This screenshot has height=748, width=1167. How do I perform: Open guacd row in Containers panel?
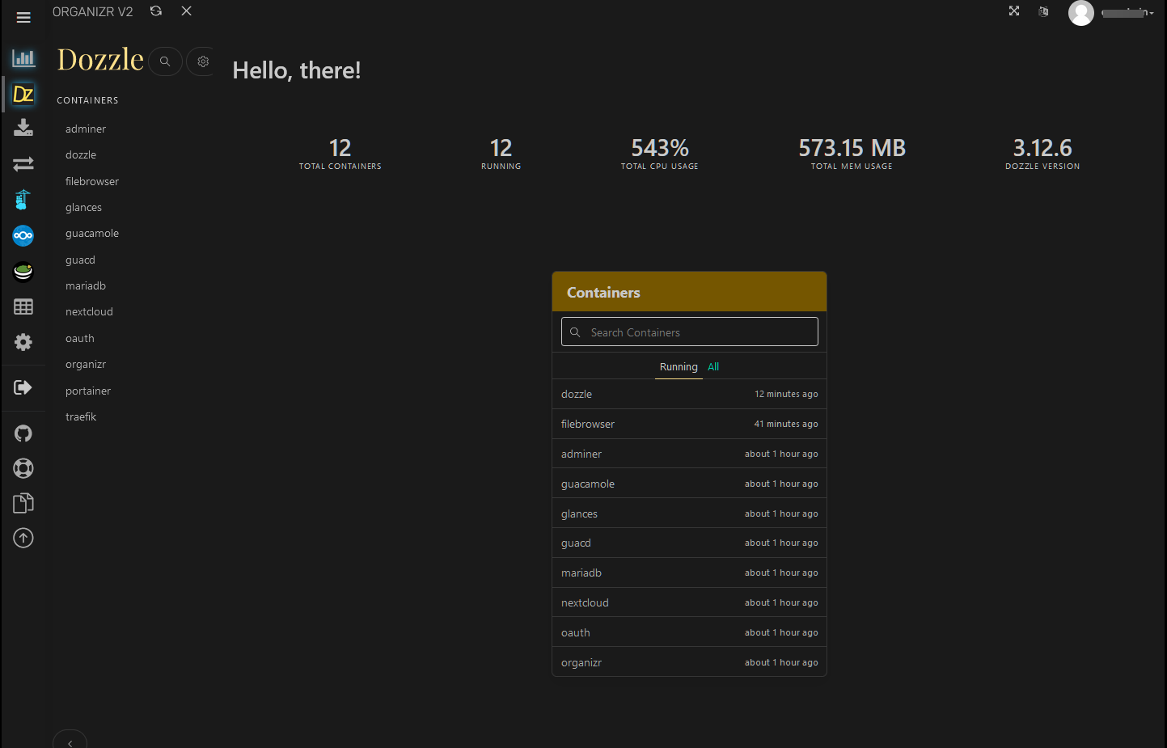(689, 543)
